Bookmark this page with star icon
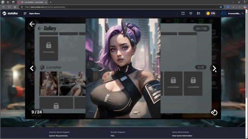The height and width of the screenshot is (139, 248). [221, 7]
